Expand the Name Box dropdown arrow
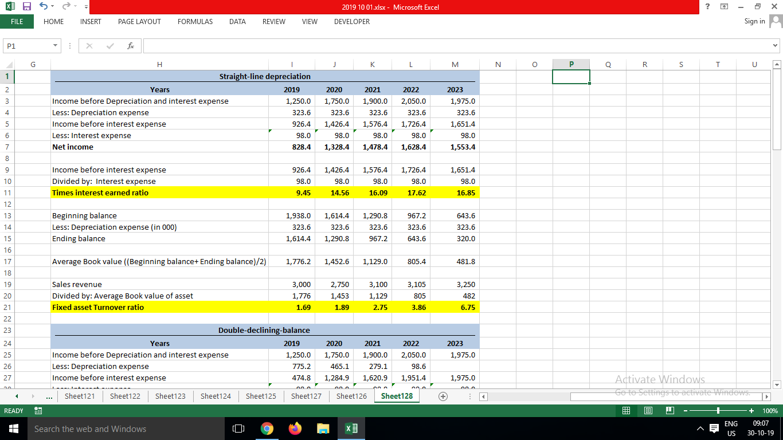Image resolution: width=783 pixels, height=440 pixels. click(56, 45)
